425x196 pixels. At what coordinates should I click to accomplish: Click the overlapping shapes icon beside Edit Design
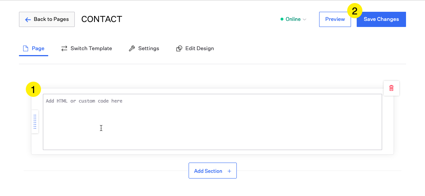click(179, 48)
